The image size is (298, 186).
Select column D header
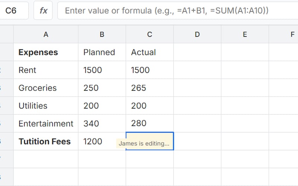(197, 35)
